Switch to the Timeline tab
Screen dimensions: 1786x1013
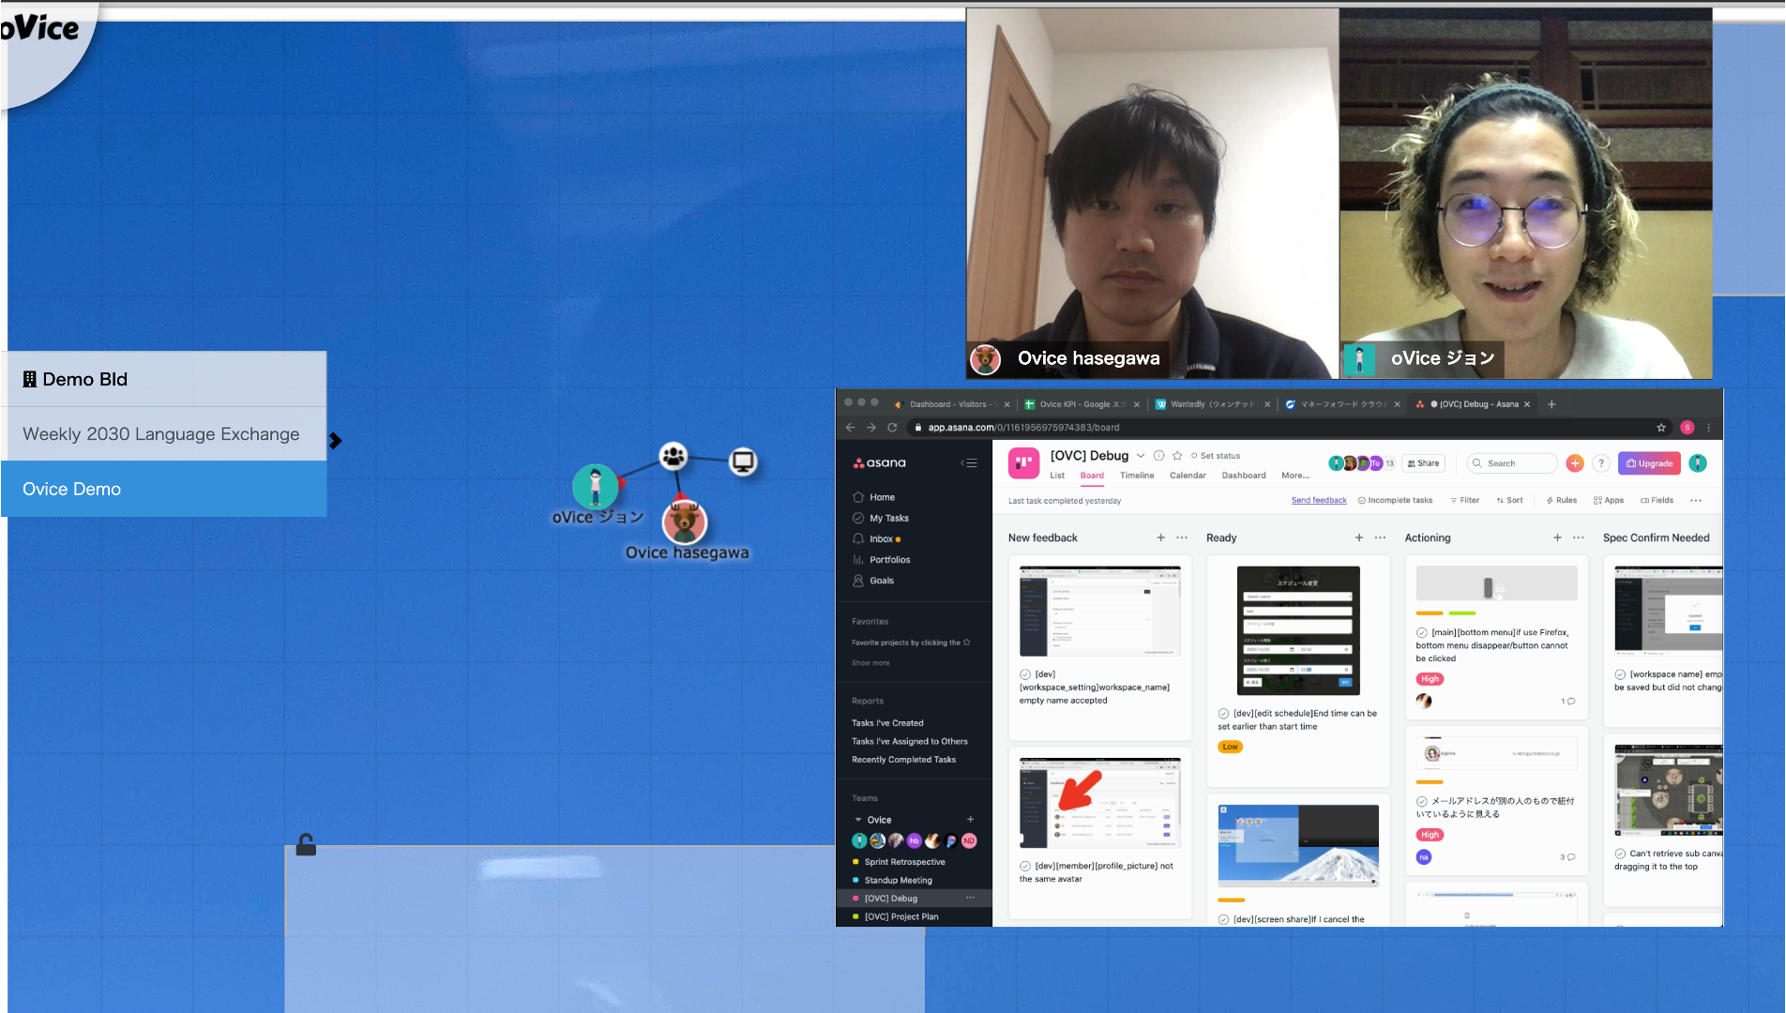click(x=1136, y=476)
